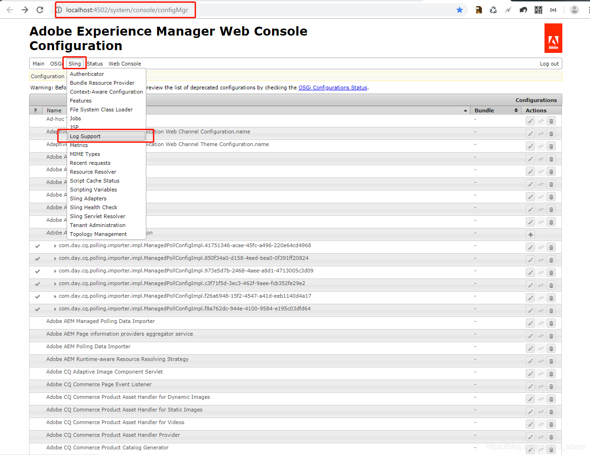Image resolution: width=590 pixels, height=455 pixels.
Task: Edit Adobe CQ Commerce Page Event Listener
Action: click(x=530, y=387)
